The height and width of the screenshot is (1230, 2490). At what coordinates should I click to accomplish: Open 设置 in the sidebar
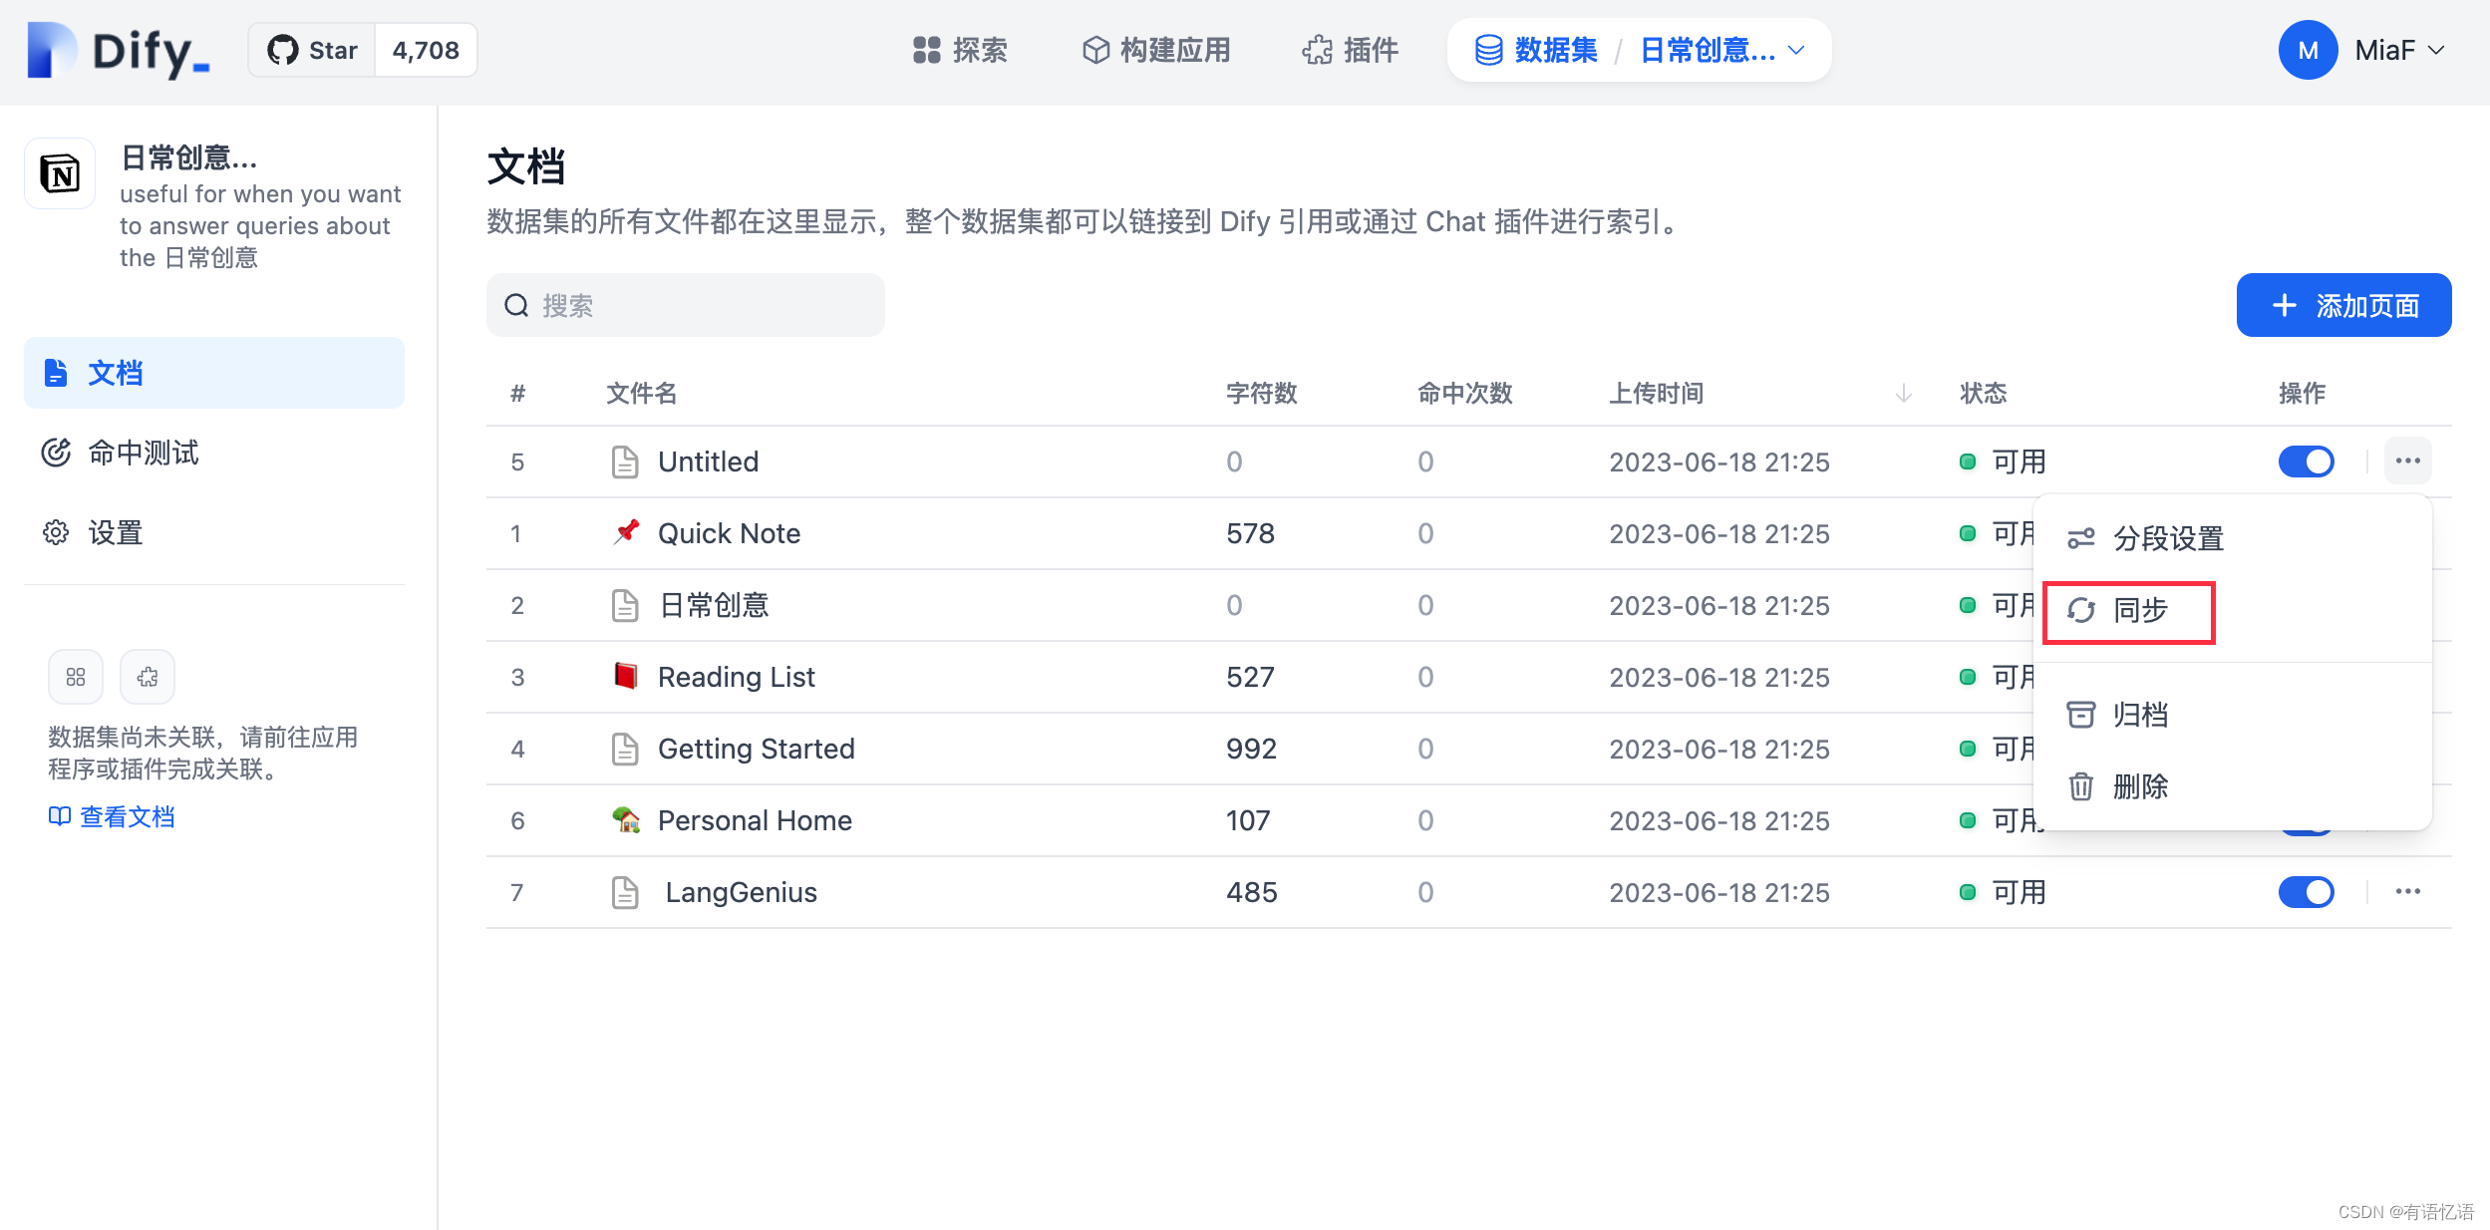(214, 532)
